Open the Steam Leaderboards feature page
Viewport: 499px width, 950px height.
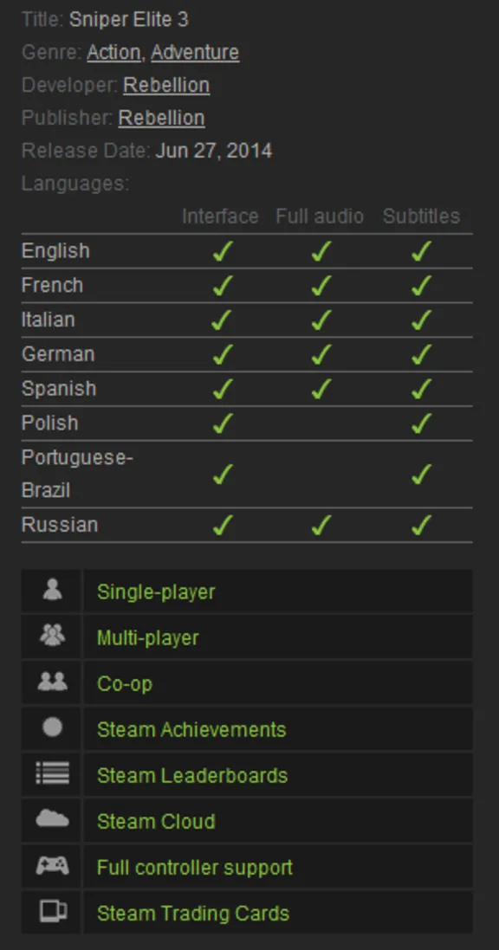tap(191, 774)
